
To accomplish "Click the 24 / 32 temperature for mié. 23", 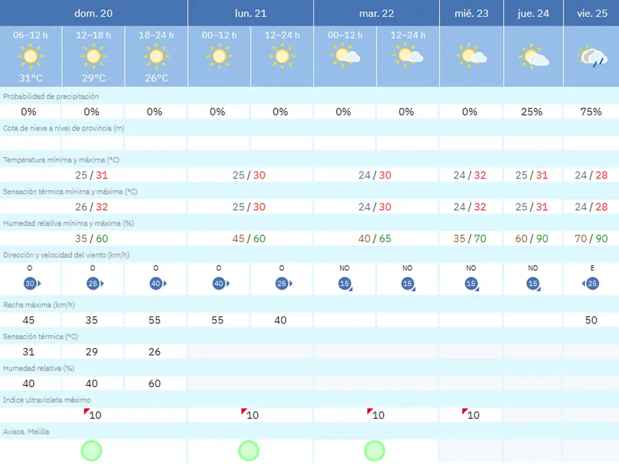I will tap(470, 175).
